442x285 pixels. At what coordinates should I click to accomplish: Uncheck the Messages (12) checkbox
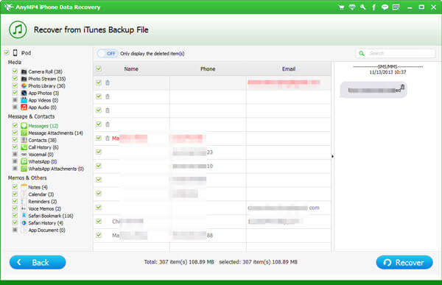tap(15, 125)
